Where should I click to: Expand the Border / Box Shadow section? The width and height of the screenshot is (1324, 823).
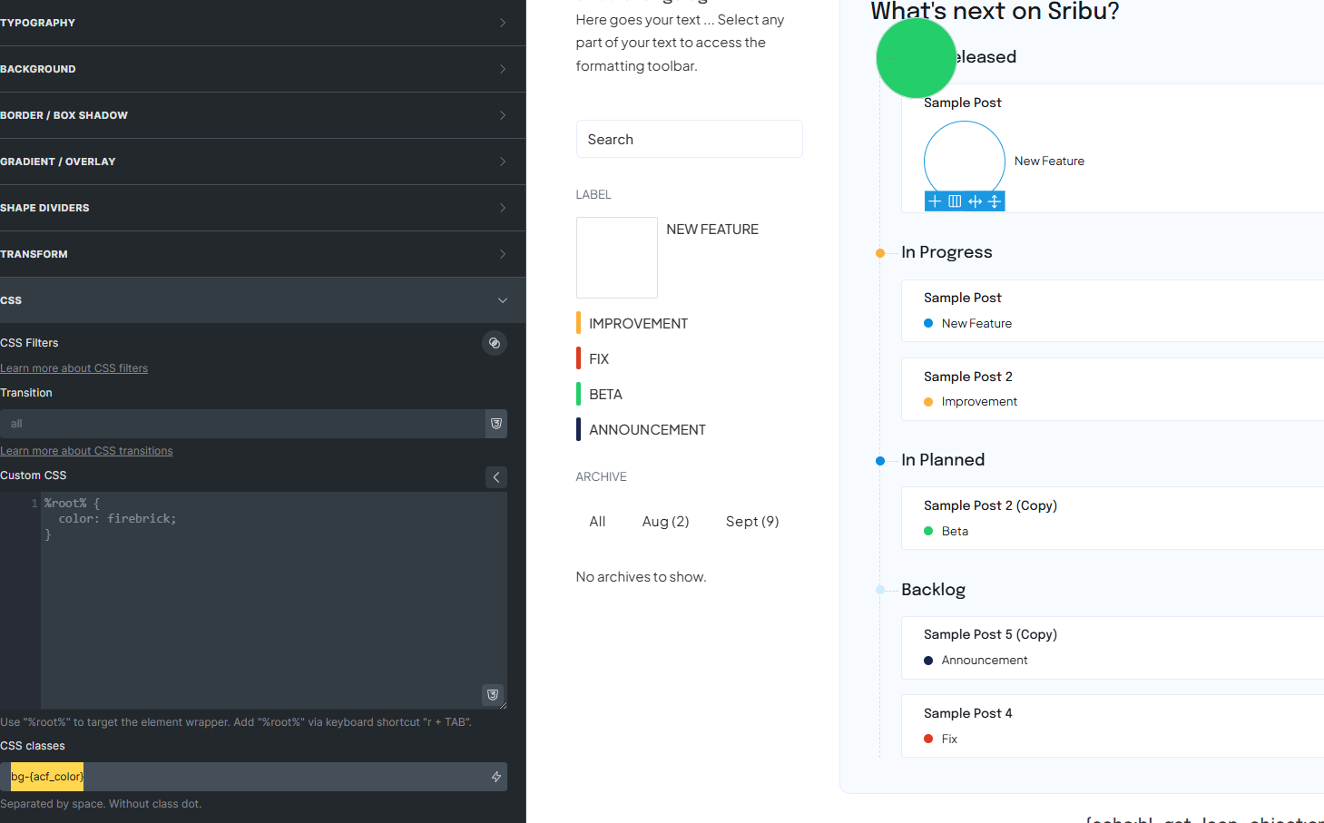tap(254, 115)
